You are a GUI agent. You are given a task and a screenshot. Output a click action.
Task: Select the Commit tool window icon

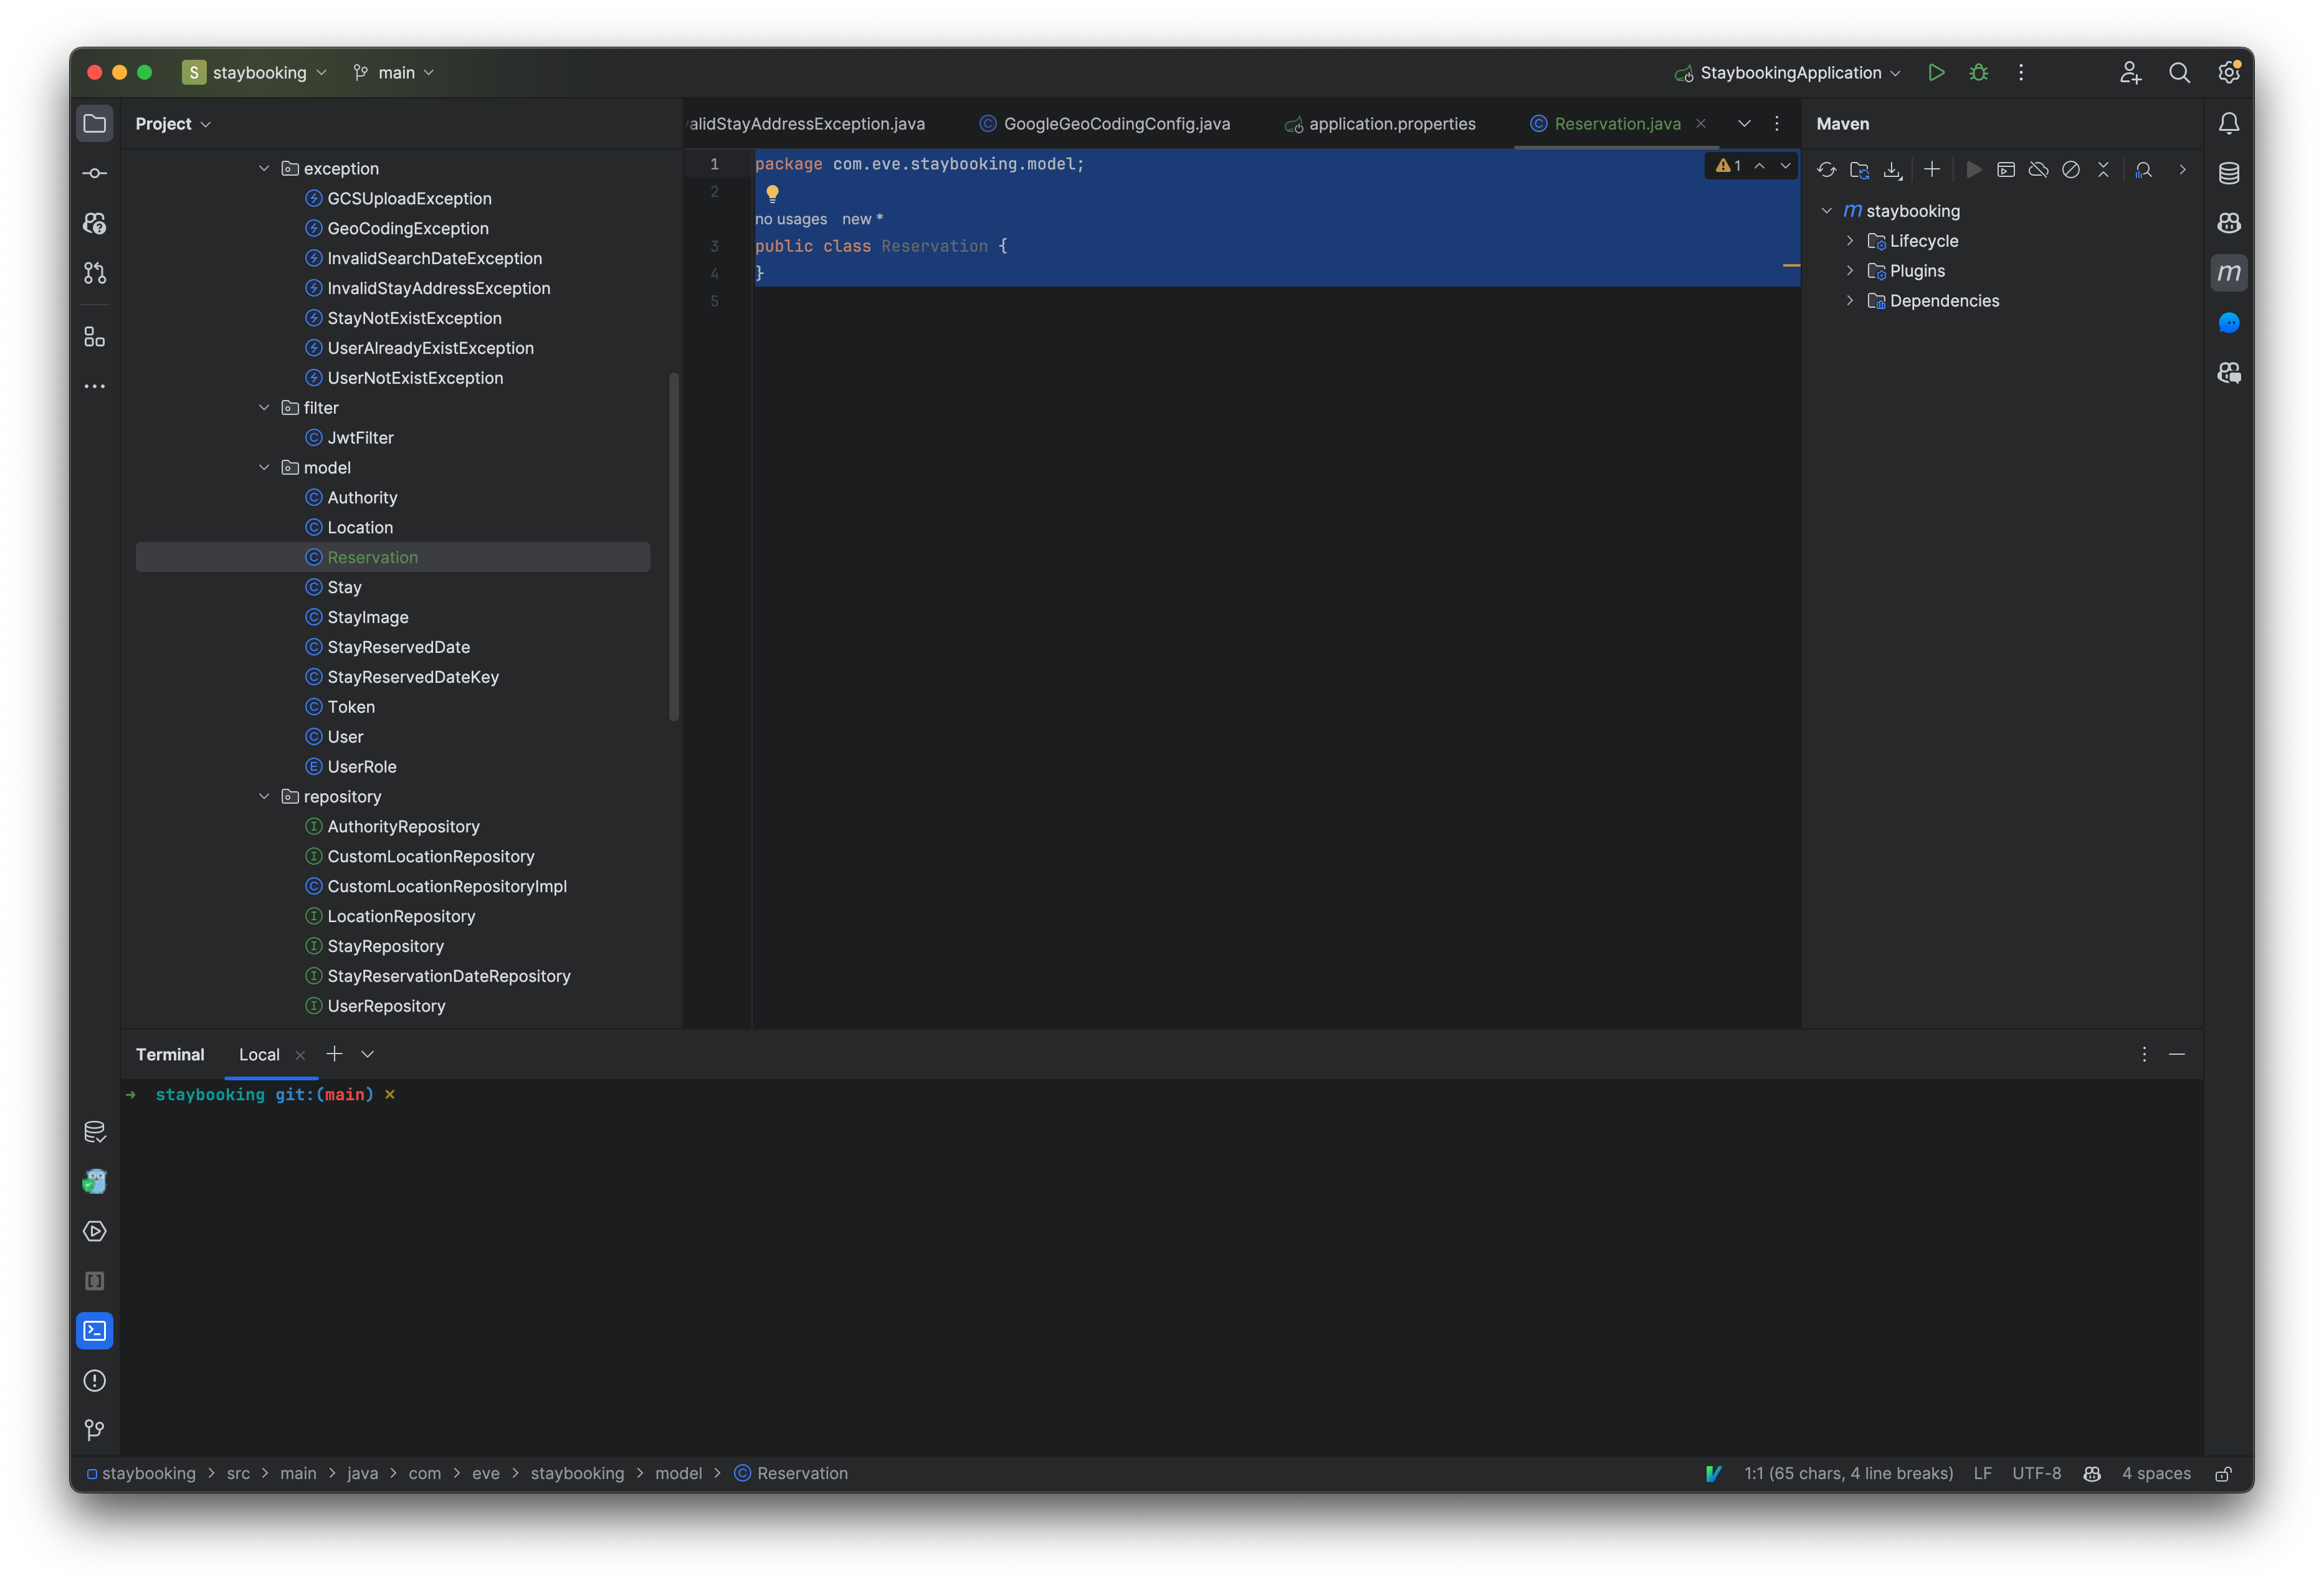[94, 172]
